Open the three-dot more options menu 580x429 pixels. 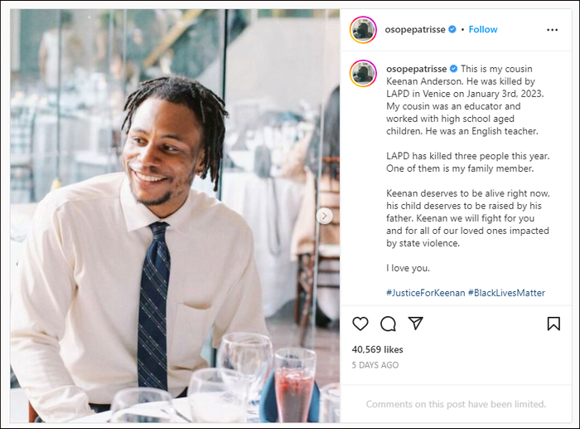tap(552, 30)
